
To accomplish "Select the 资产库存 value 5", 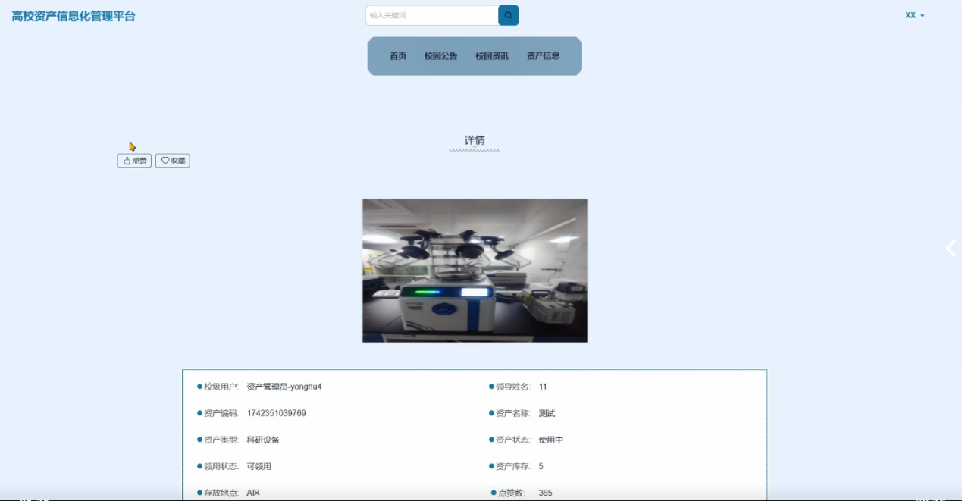I will point(541,466).
